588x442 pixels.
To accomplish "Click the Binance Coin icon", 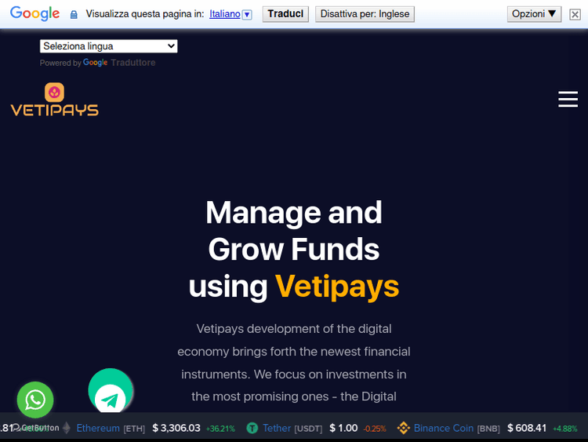I will (404, 428).
